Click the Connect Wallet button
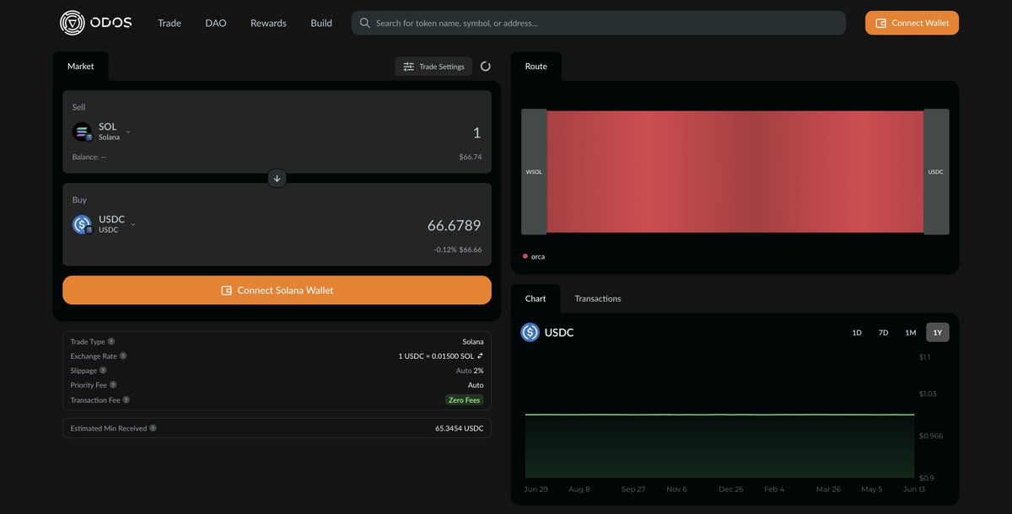 (912, 23)
